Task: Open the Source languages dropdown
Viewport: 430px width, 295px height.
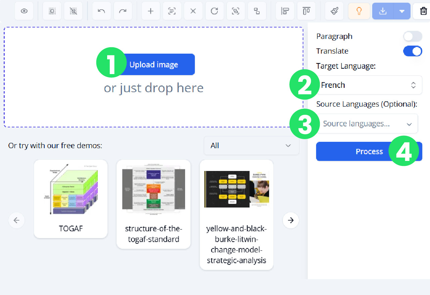Action: pos(367,123)
